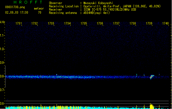Click time marker 1739
The height and width of the screenshot is (109, 172).
coord(149,23)
